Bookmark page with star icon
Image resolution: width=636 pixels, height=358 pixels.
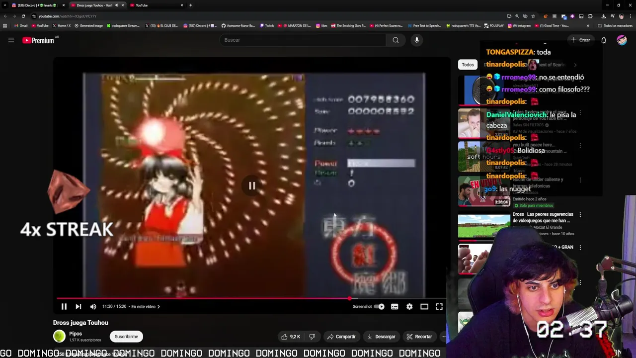[x=533, y=16]
